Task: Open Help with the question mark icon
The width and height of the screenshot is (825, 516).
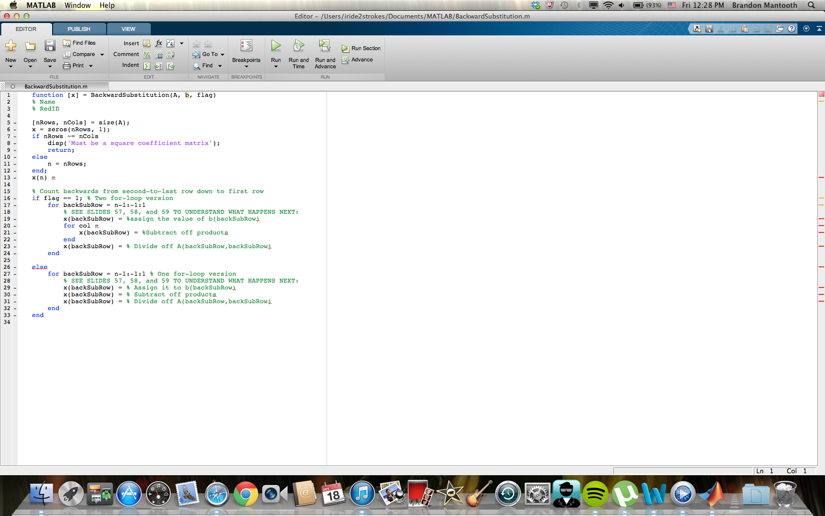Action: [792, 29]
